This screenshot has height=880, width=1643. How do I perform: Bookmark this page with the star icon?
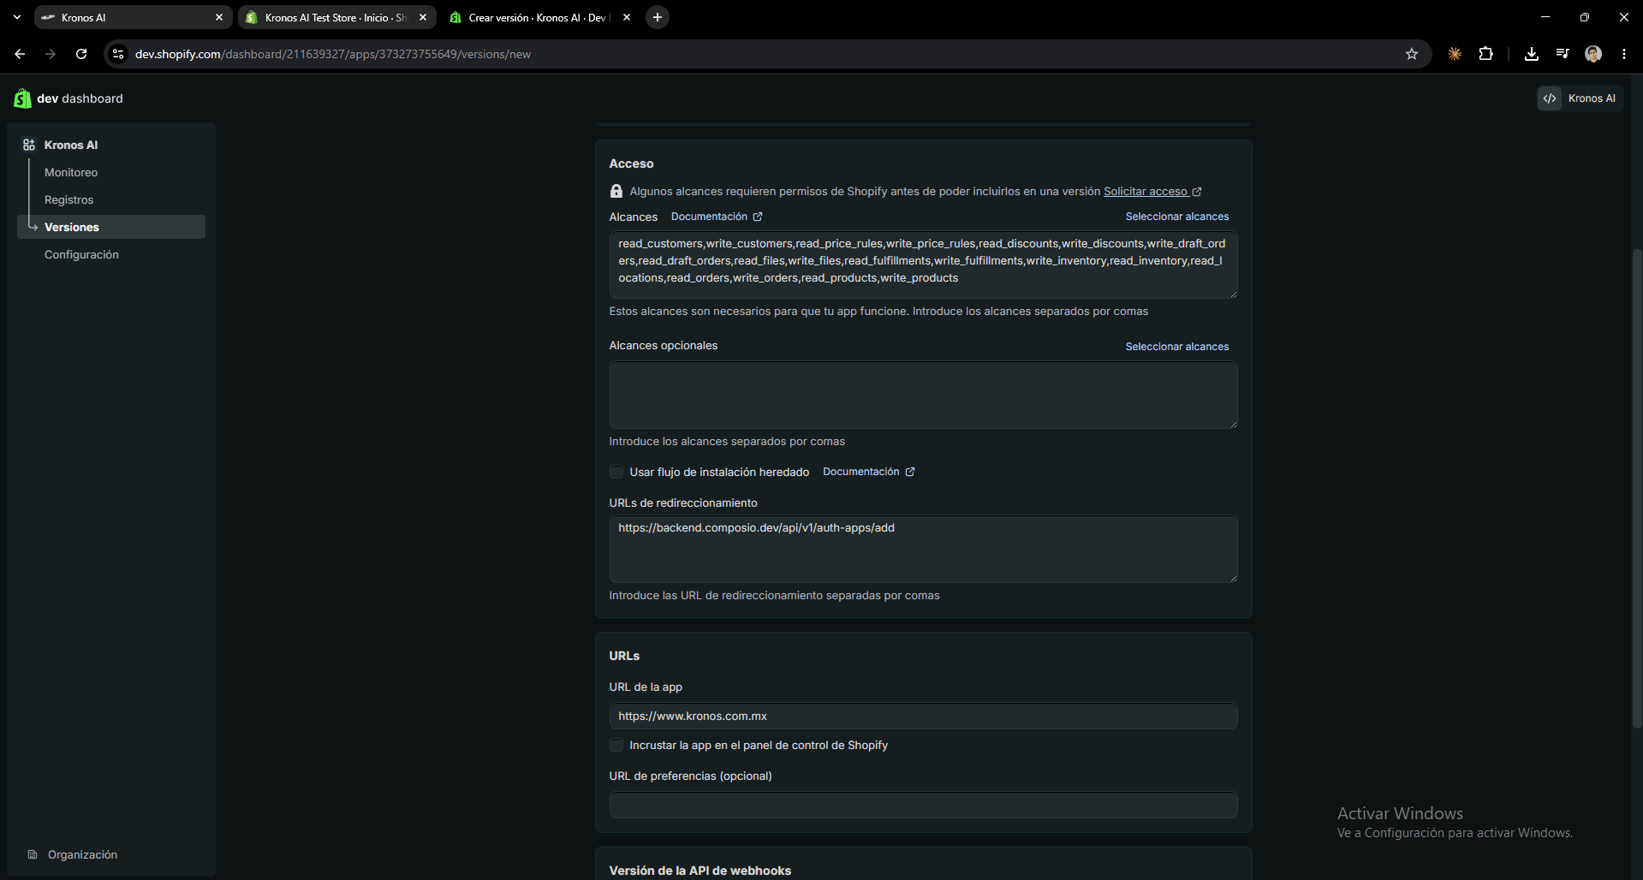coord(1412,54)
